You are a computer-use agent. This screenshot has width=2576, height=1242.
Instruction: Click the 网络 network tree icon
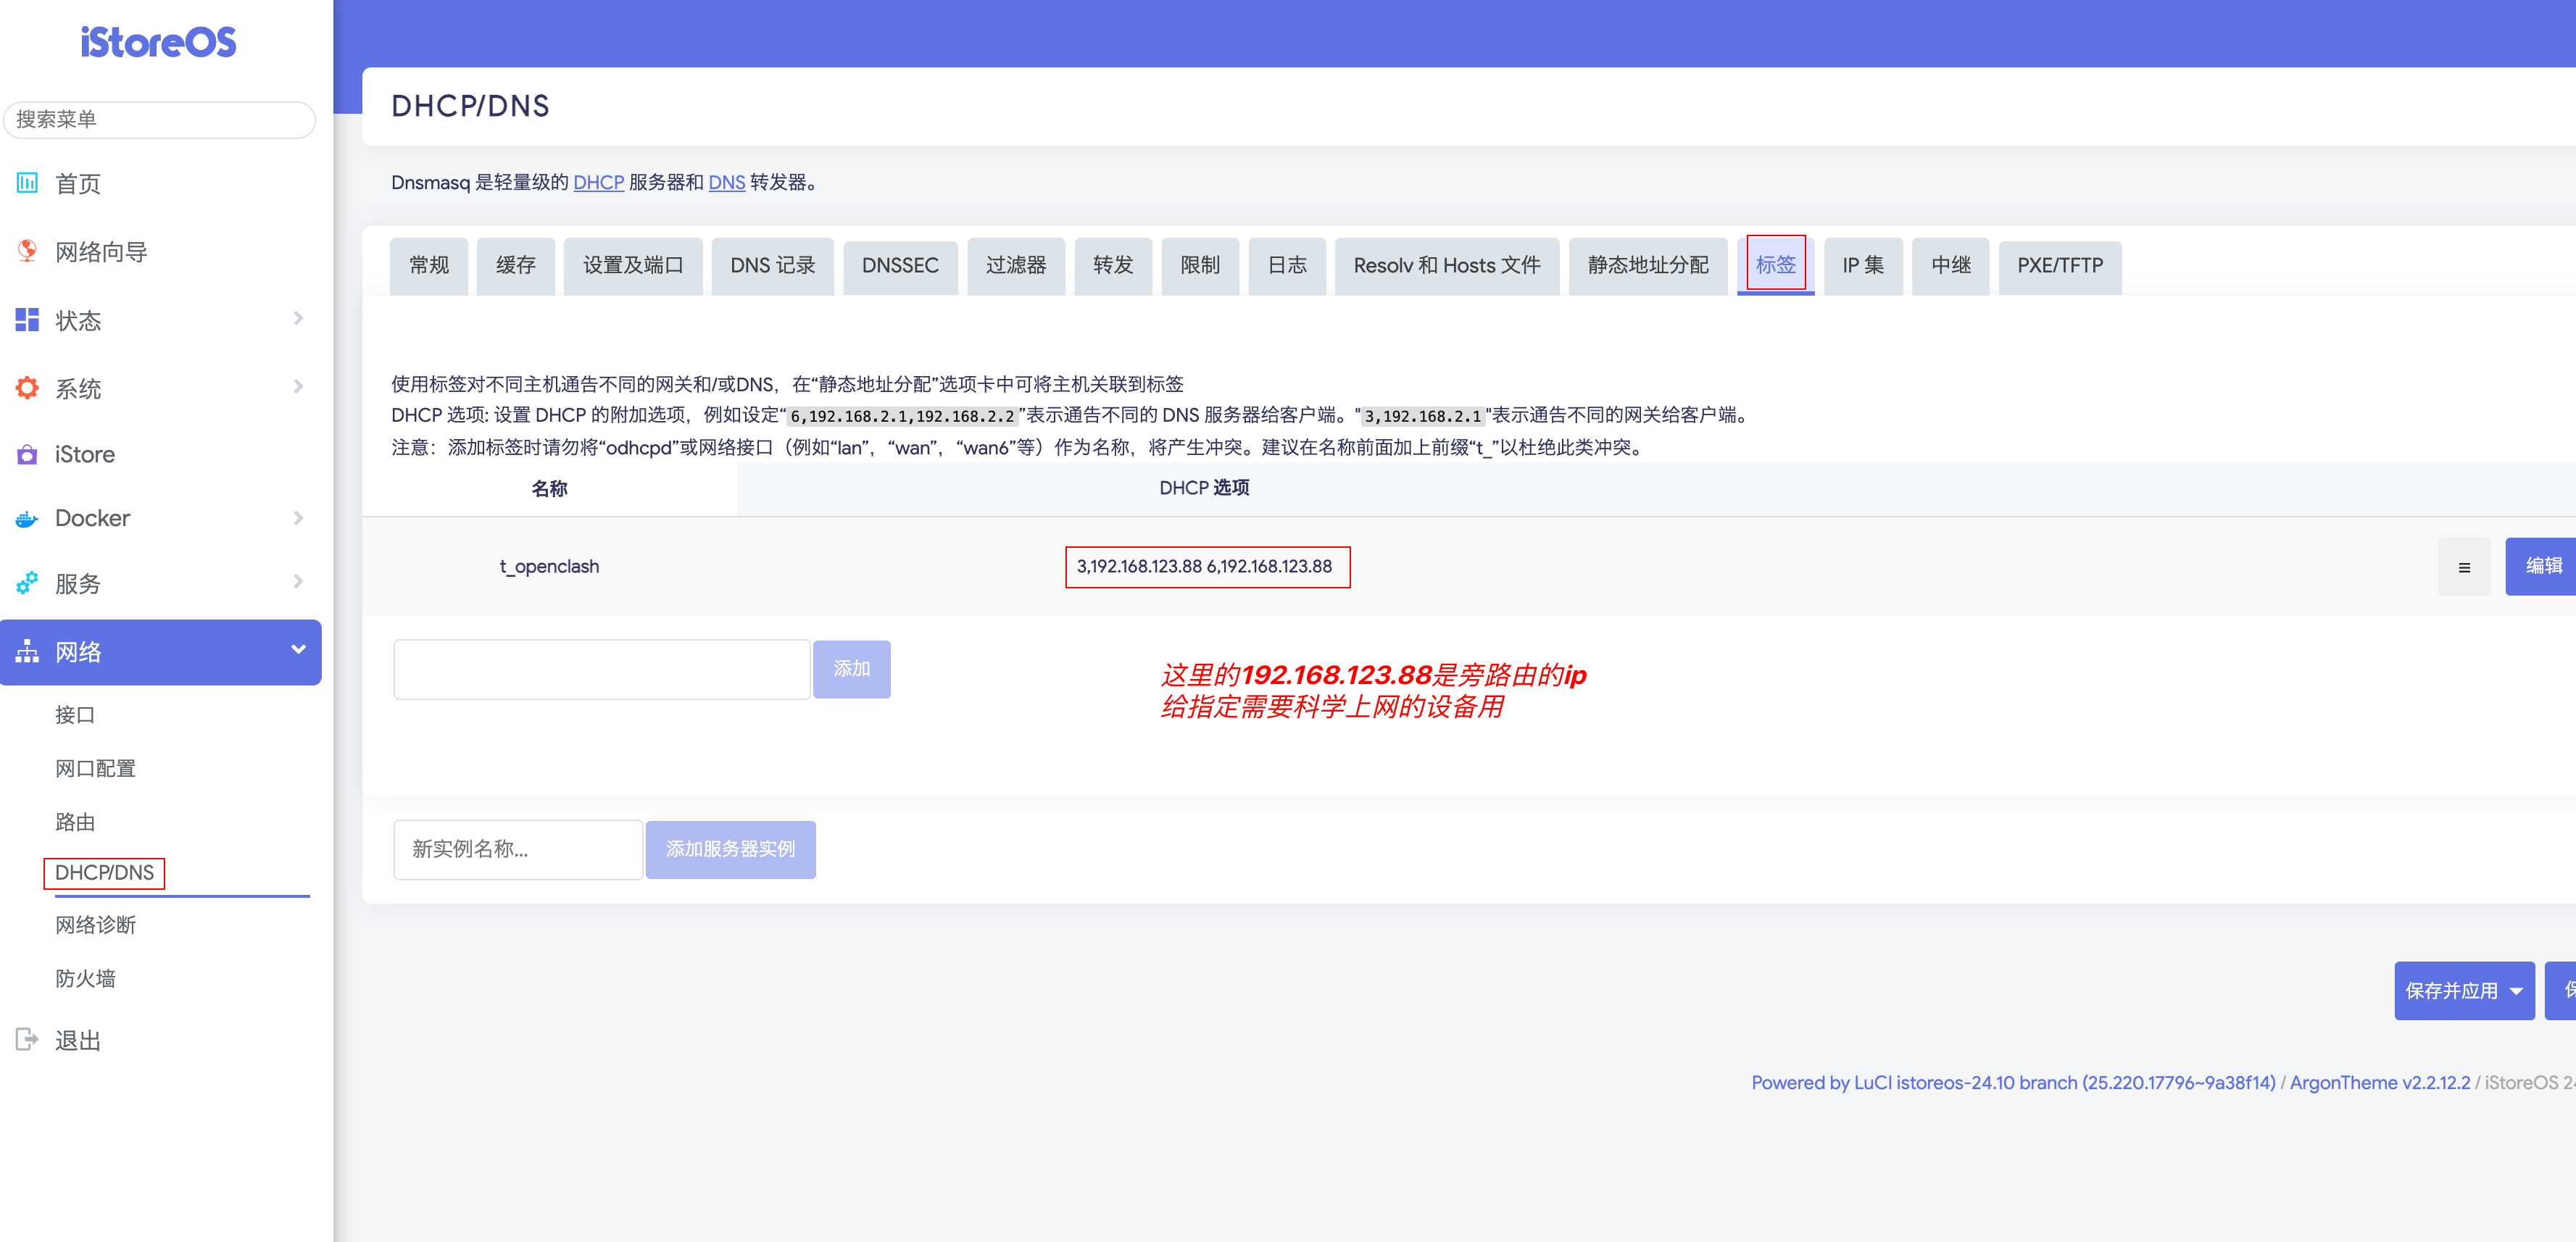27,651
